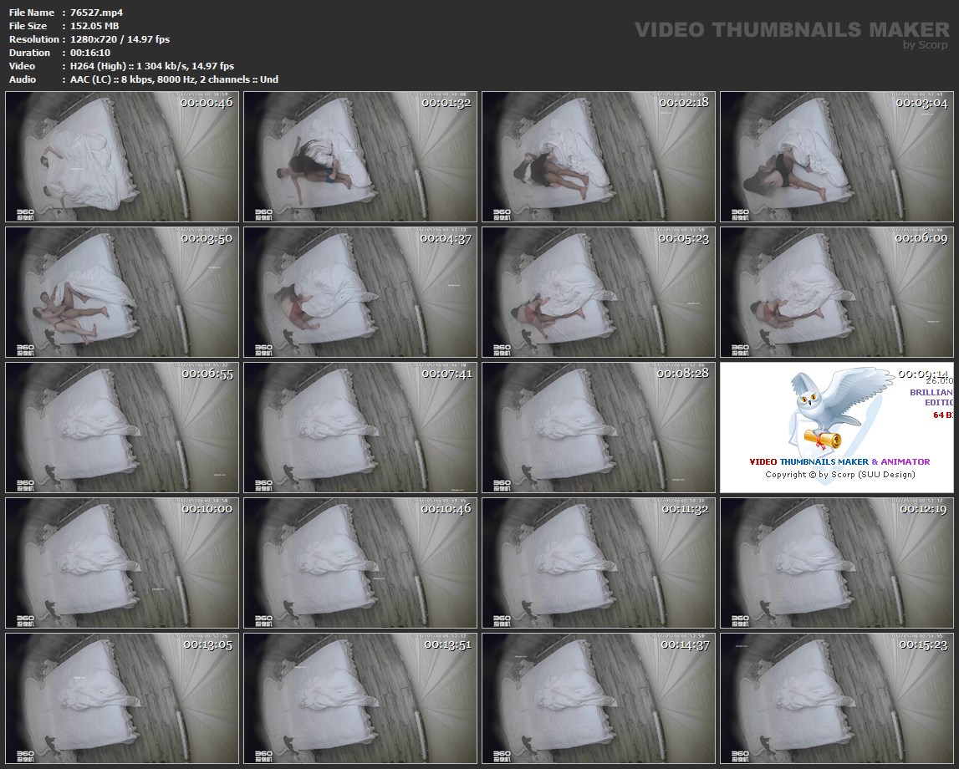This screenshot has width=959, height=769.
Task: Open the thumbnail at timestamp 00:12:19
Action: [836, 563]
